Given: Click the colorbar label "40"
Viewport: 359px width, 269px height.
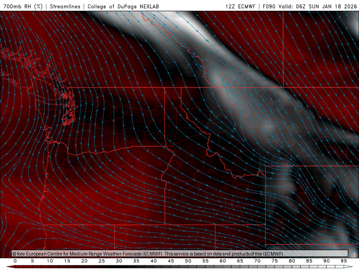Looking at the screenshot, I should [x=153, y=261].
